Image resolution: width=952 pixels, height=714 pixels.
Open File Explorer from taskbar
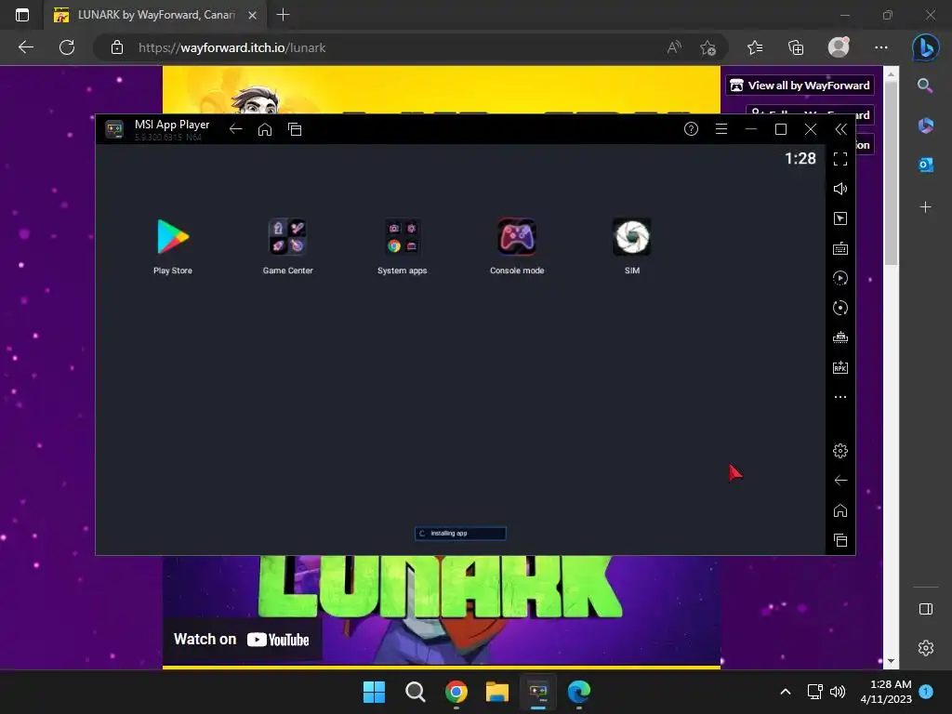(497, 692)
